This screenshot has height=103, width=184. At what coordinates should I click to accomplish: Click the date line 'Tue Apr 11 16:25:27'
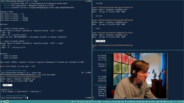(x=109, y=12)
